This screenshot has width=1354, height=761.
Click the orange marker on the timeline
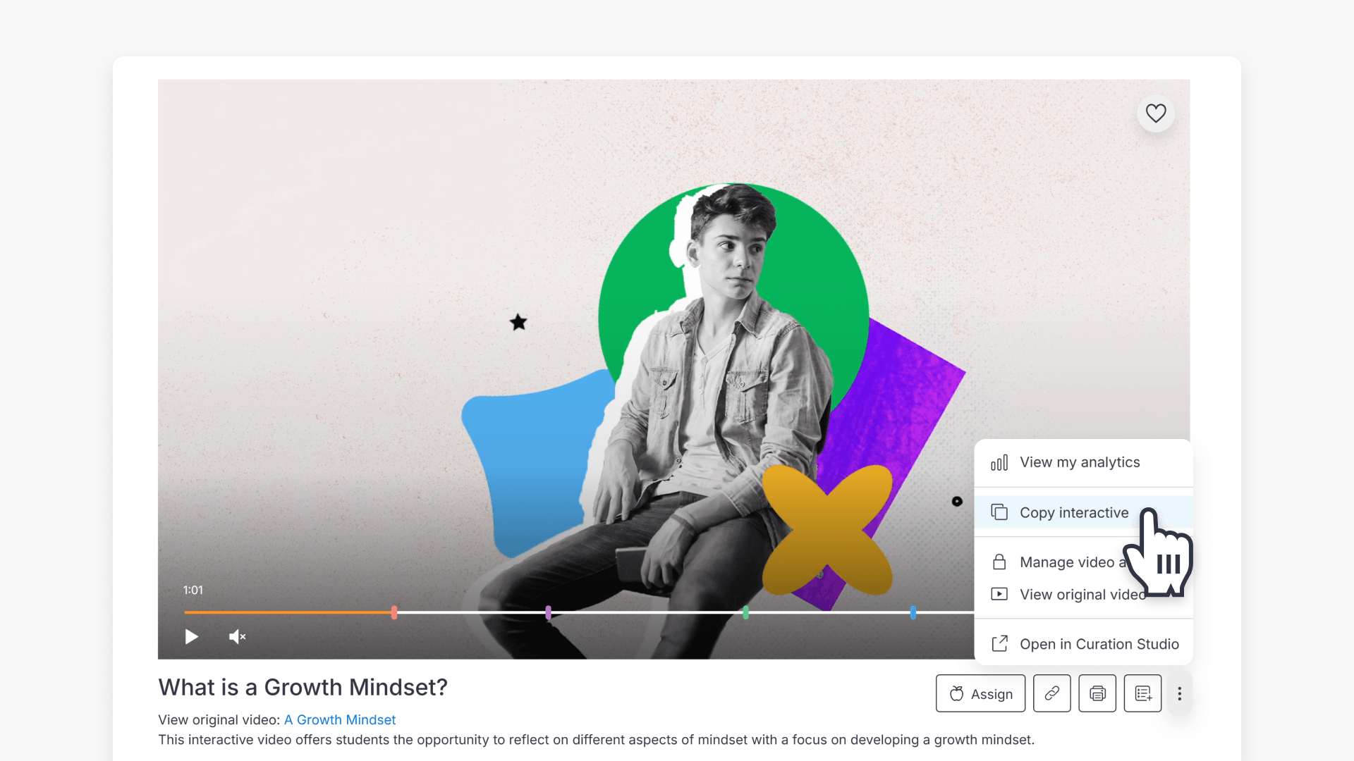(x=394, y=613)
